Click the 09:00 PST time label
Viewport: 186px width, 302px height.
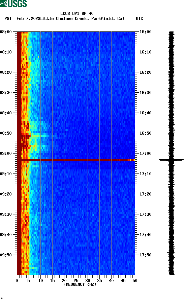click(x=6, y=154)
